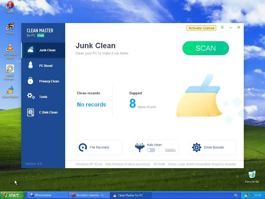Open the hamburger menu icon in title bar
The height and width of the screenshot is (199, 265).
[222, 27]
